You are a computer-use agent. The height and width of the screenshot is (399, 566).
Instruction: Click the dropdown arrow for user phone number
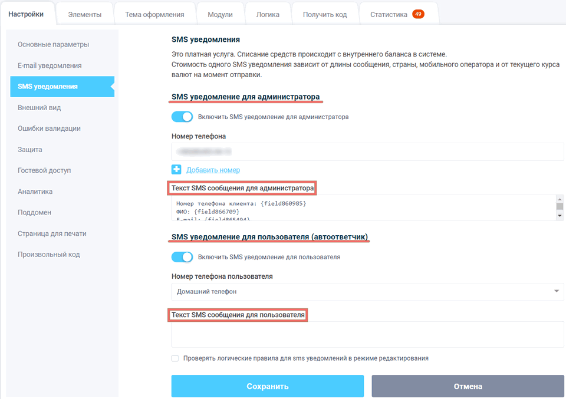coord(557,291)
